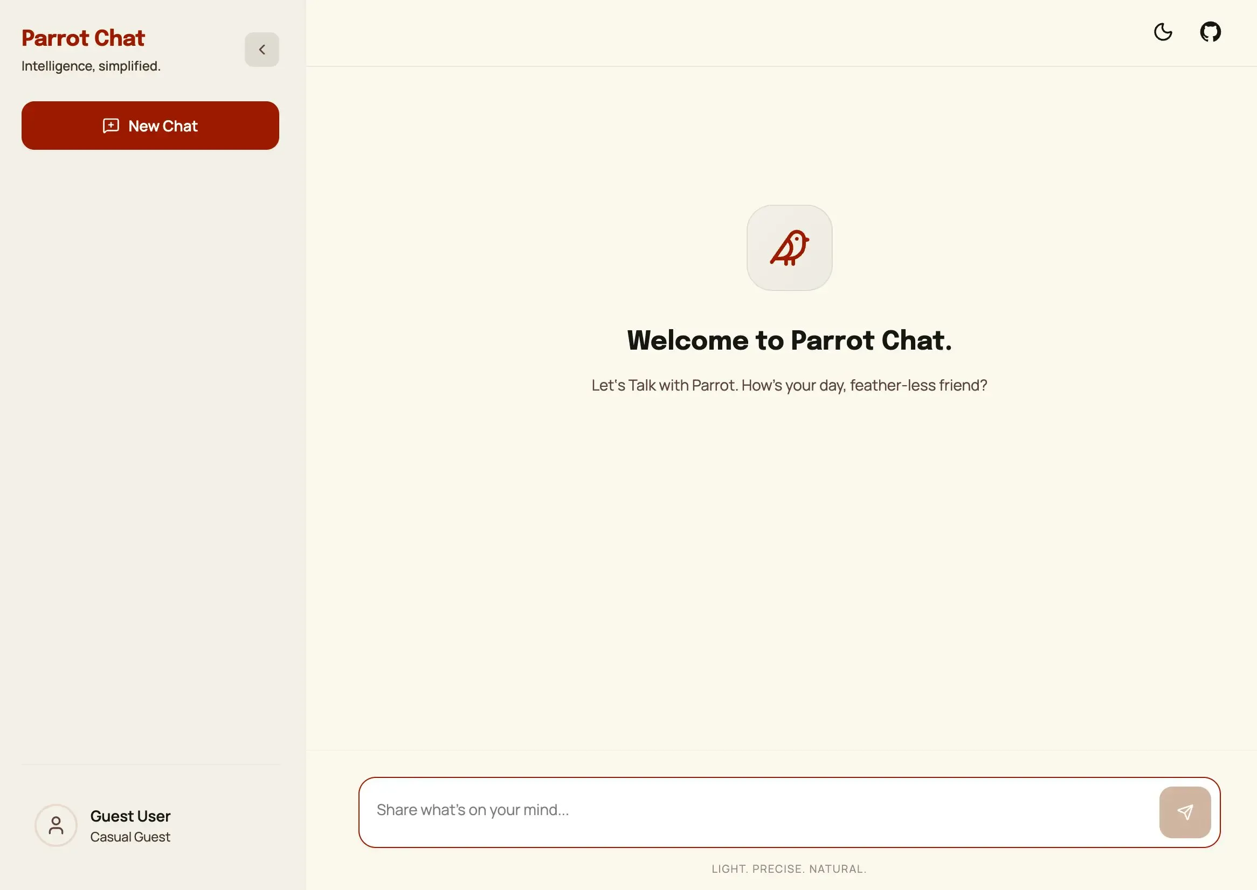Toggle dark mode with the moon icon
Viewport: 1257px width, 890px height.
tap(1163, 32)
